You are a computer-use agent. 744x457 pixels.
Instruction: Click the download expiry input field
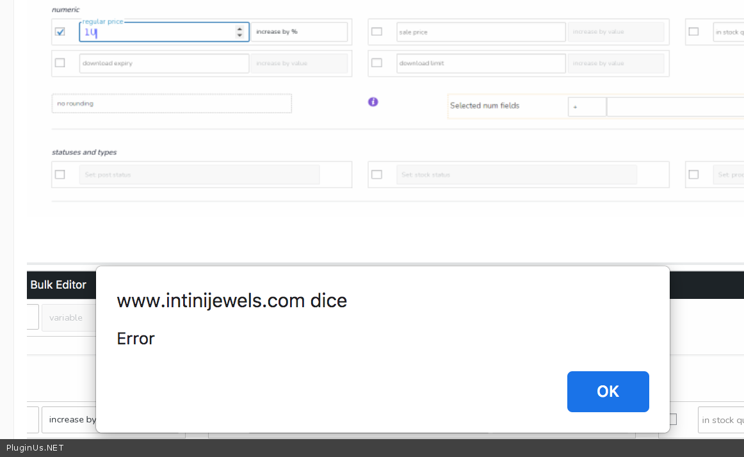(164, 63)
